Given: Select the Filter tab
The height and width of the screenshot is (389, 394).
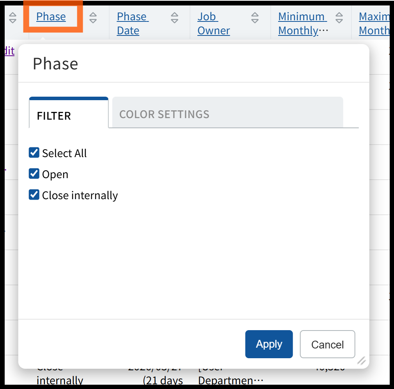Looking at the screenshot, I should pos(54,116).
